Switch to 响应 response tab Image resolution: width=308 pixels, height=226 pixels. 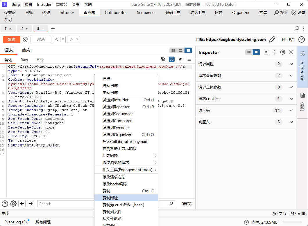[26, 50]
